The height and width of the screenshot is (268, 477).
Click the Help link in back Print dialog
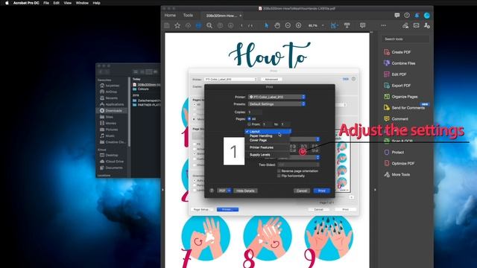346,79
